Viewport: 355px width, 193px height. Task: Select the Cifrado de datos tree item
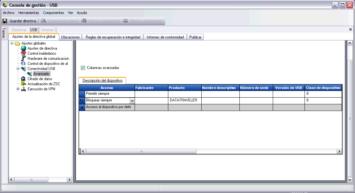[x=40, y=79]
